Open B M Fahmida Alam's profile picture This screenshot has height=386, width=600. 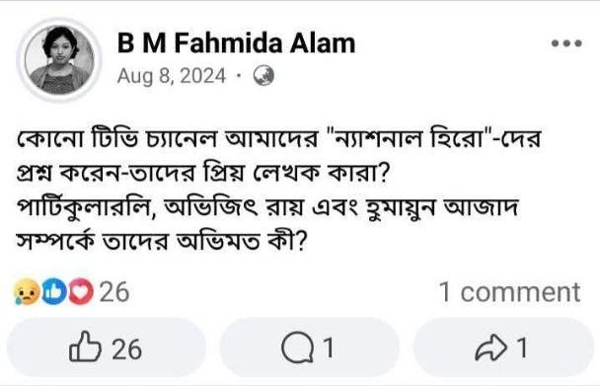pyautogui.click(x=59, y=60)
